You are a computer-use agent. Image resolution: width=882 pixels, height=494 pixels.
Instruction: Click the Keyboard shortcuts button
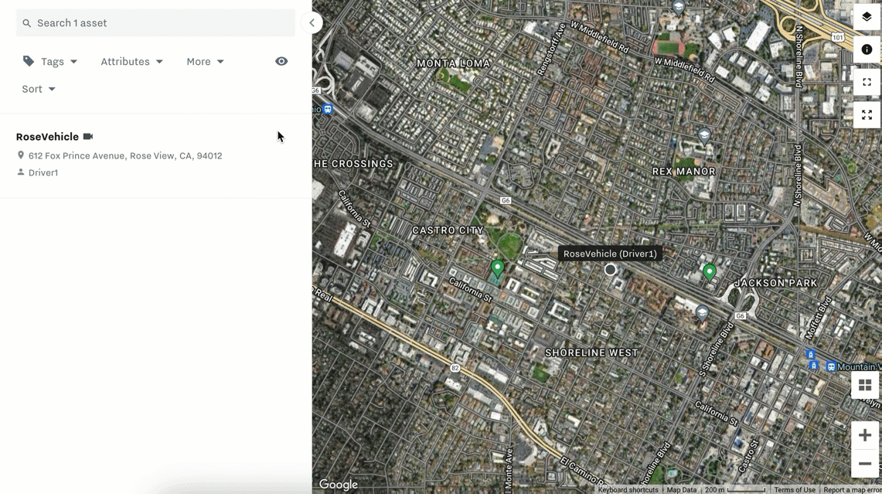click(628, 489)
